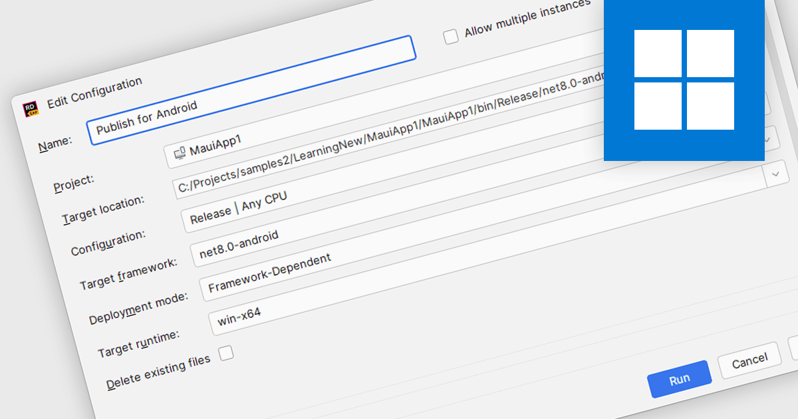Click the Project: label

pos(74,182)
